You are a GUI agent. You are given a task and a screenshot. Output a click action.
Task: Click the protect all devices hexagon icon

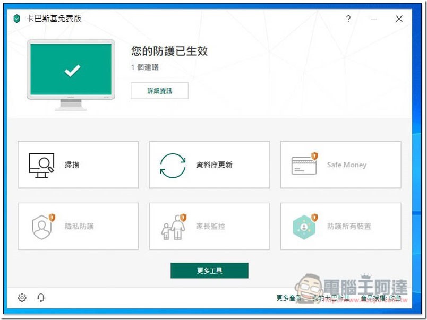[304, 227]
